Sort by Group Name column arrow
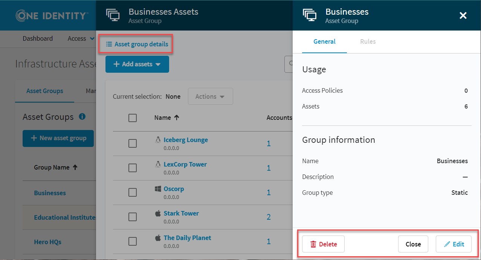Screen dimensions: 481x260 (x=75, y=167)
